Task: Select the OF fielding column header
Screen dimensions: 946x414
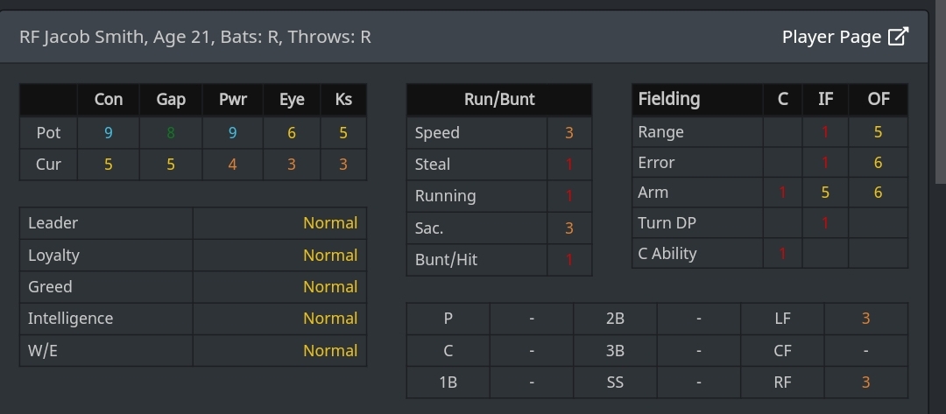Action: [x=878, y=99]
